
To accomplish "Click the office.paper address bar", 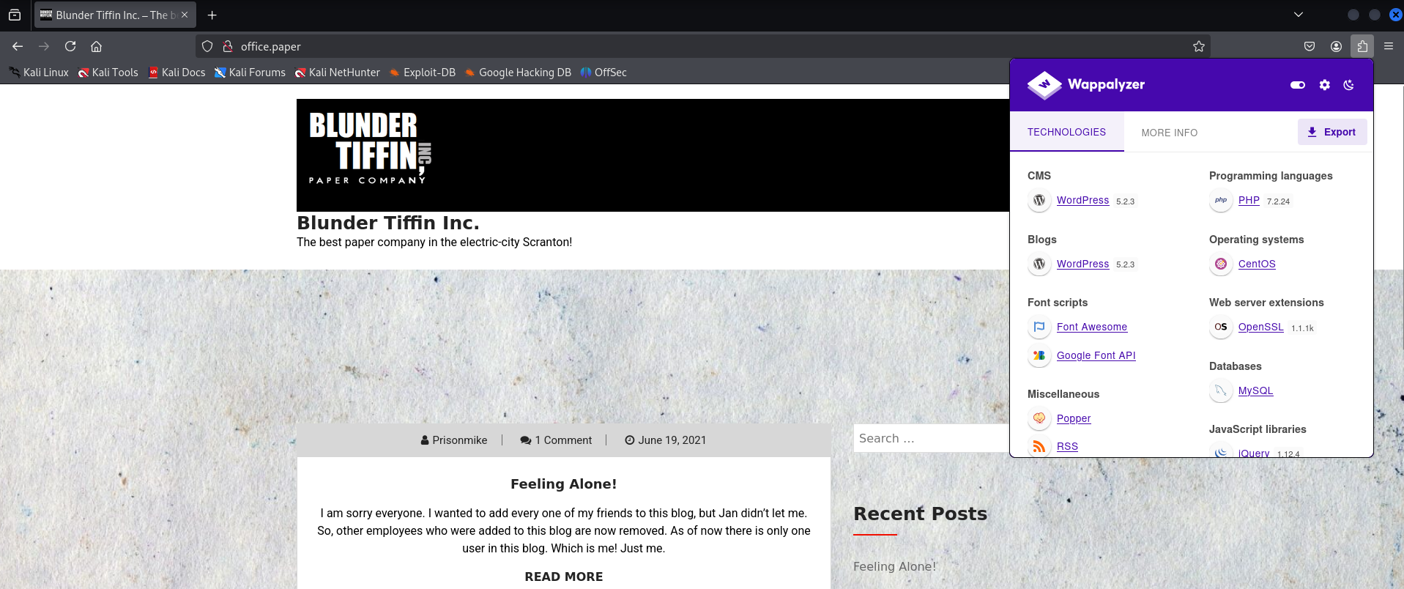I will click(703, 46).
